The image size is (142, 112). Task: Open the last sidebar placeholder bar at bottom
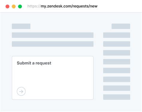pyautogui.click(x=117, y=97)
